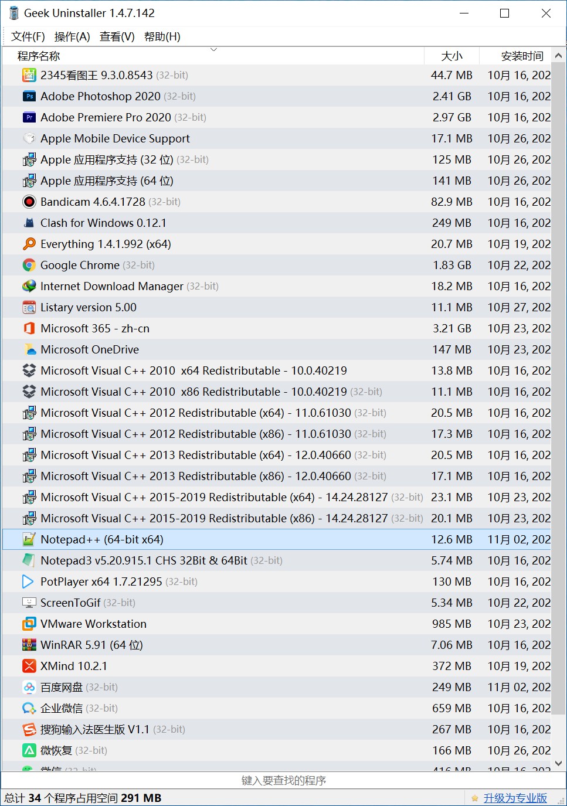Click the VMware Workstation icon
Viewport: 567px width, 806px height.
[29, 624]
